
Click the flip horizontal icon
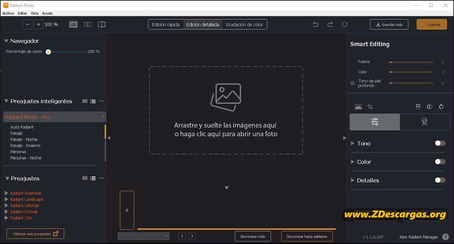tap(430, 107)
